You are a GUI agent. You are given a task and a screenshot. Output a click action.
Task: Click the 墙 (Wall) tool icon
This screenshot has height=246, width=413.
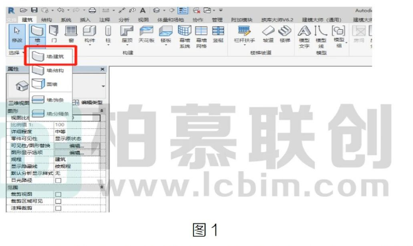coord(37,31)
